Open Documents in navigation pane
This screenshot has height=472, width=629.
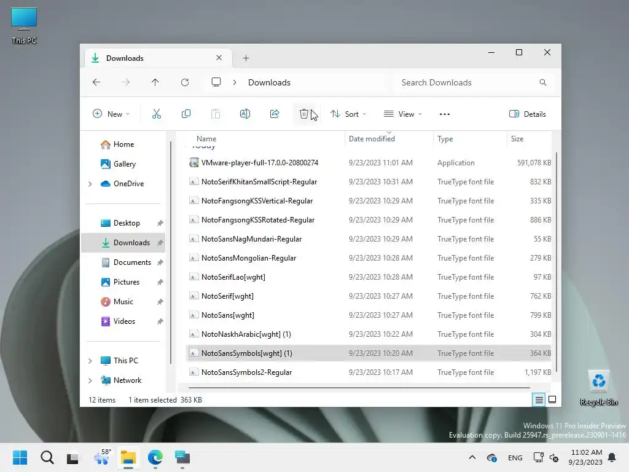point(132,262)
